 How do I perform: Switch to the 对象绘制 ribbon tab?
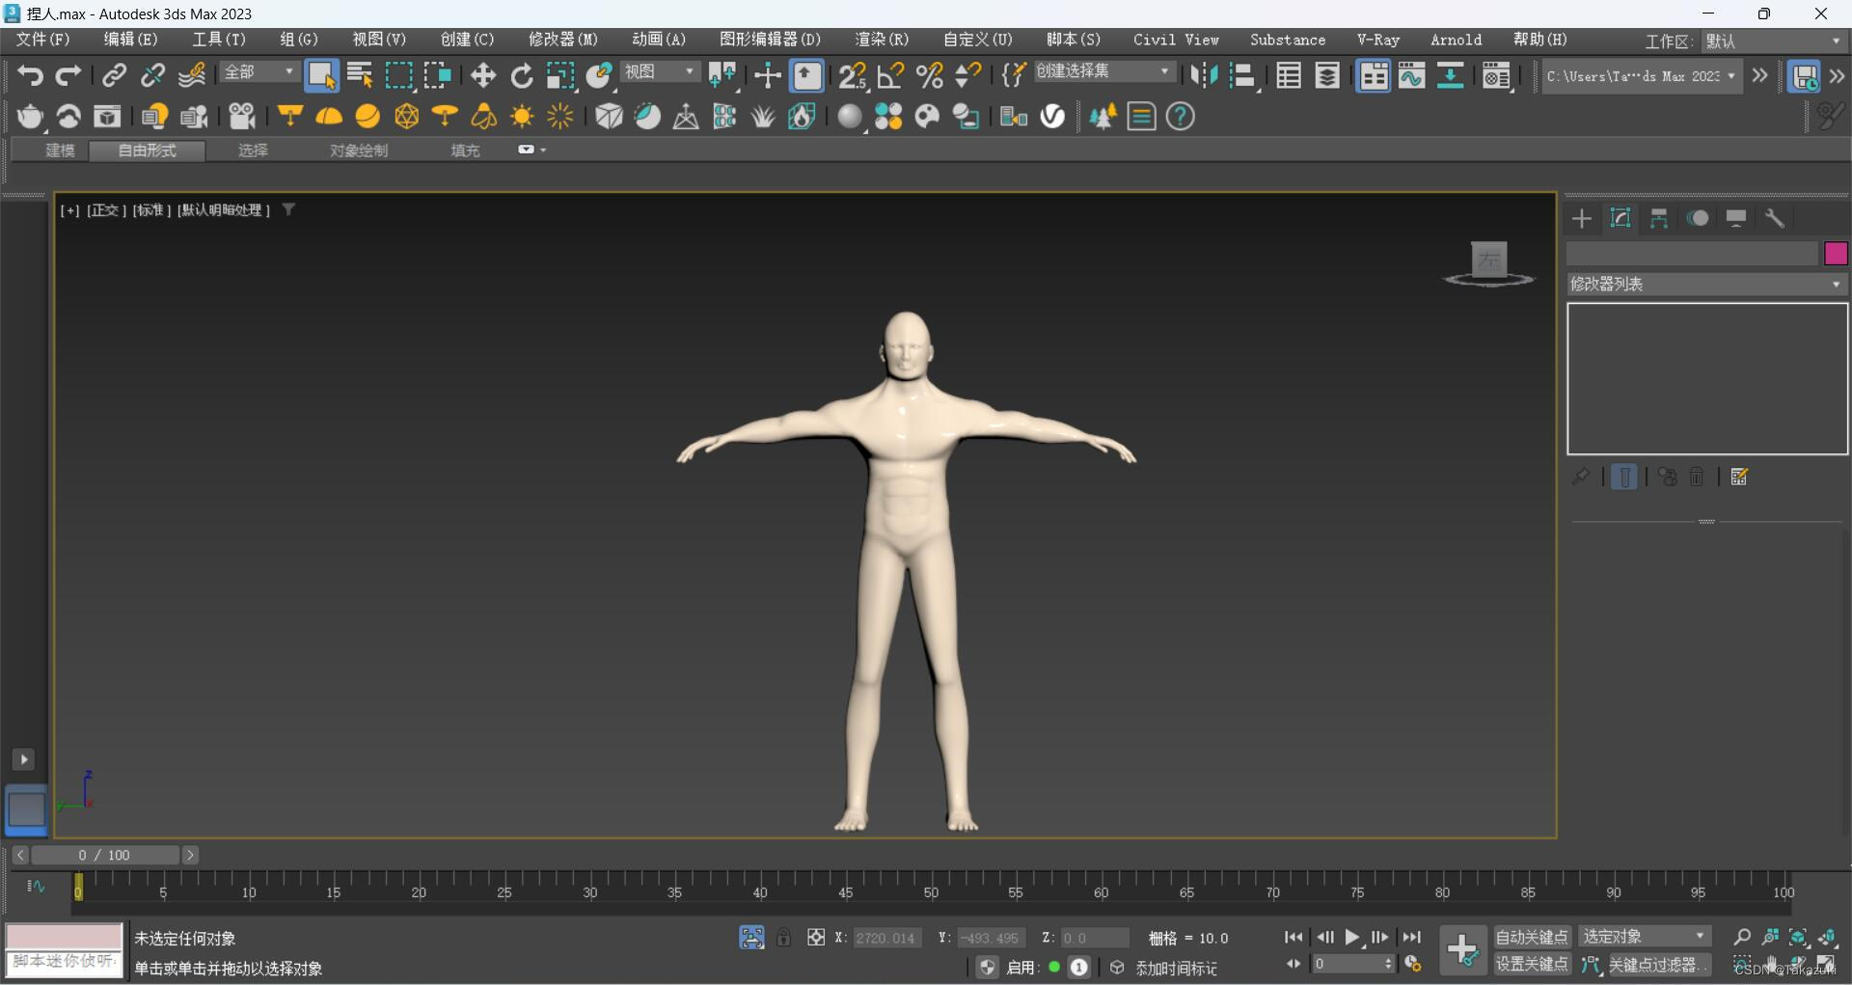358,150
